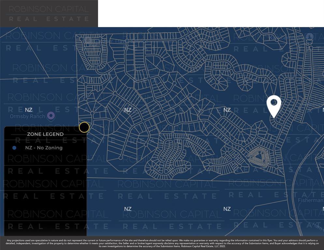Click the NZ label above Ormsby Ranch

point(29,110)
